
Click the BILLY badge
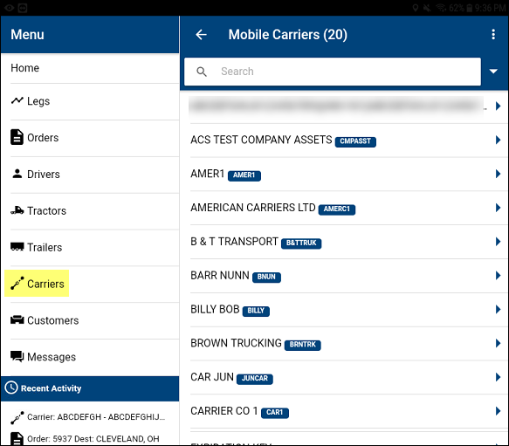[x=256, y=311]
